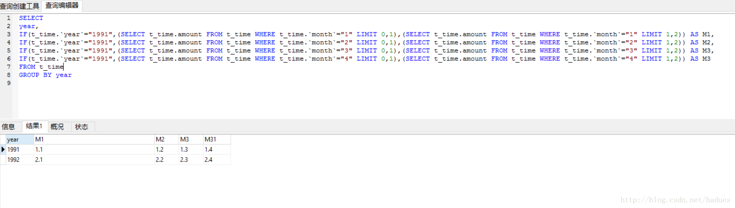735x208 pixels.
Task: Switch to the 状态 tab
Action: [x=82, y=127]
